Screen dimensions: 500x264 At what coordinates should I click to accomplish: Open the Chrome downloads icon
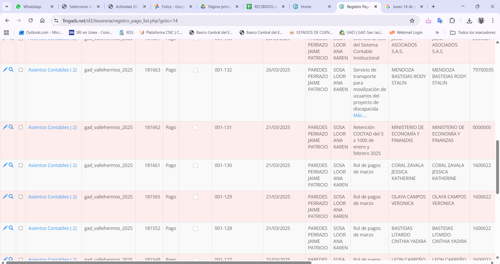[x=469, y=21]
